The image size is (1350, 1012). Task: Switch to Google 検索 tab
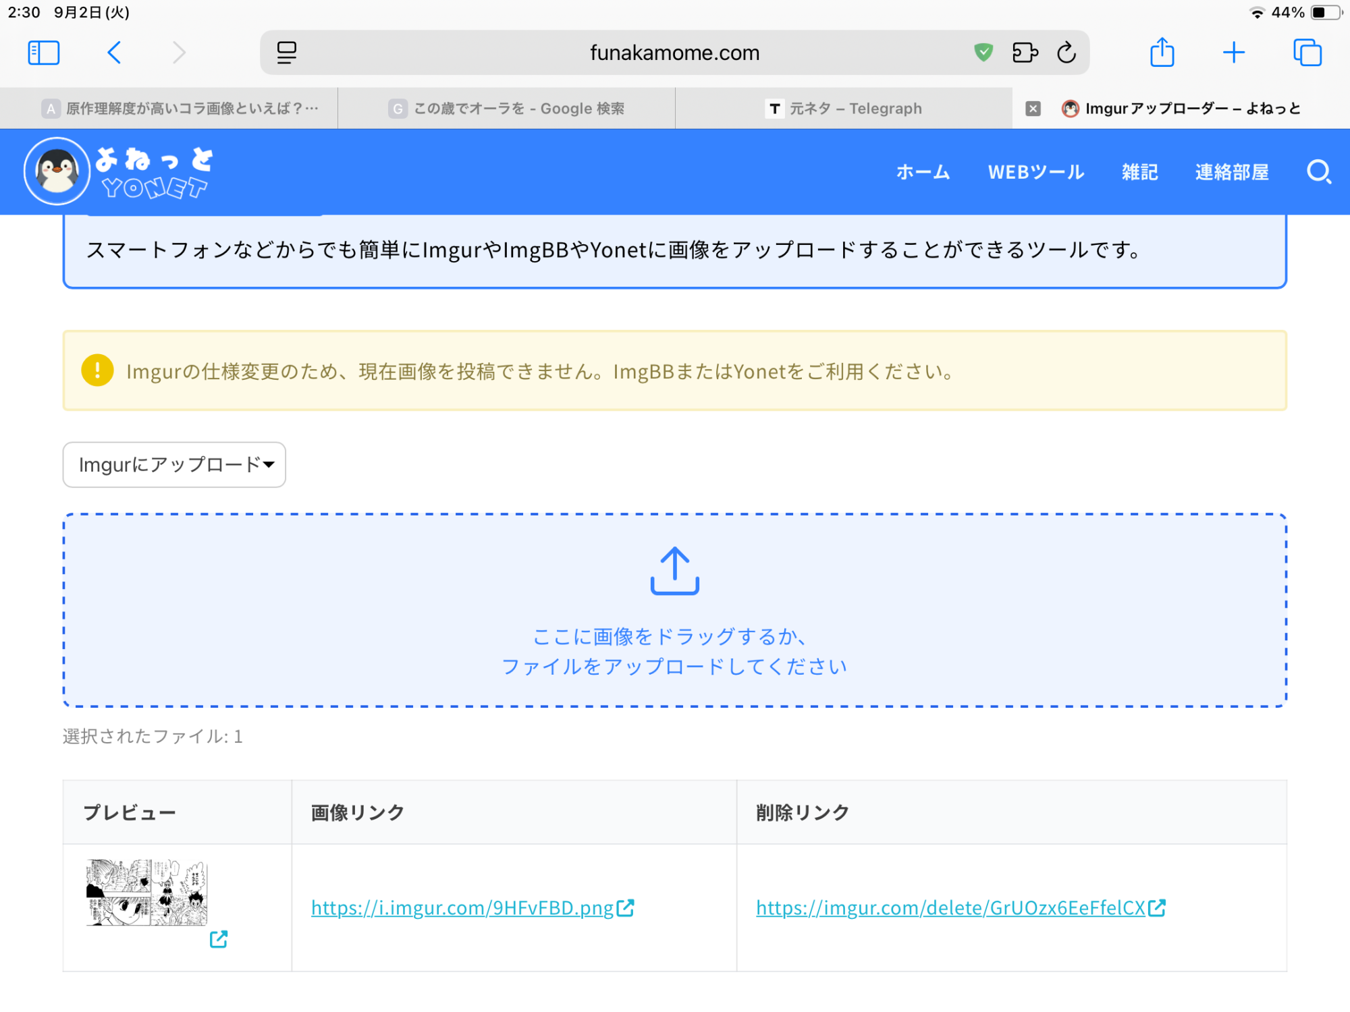click(x=506, y=109)
